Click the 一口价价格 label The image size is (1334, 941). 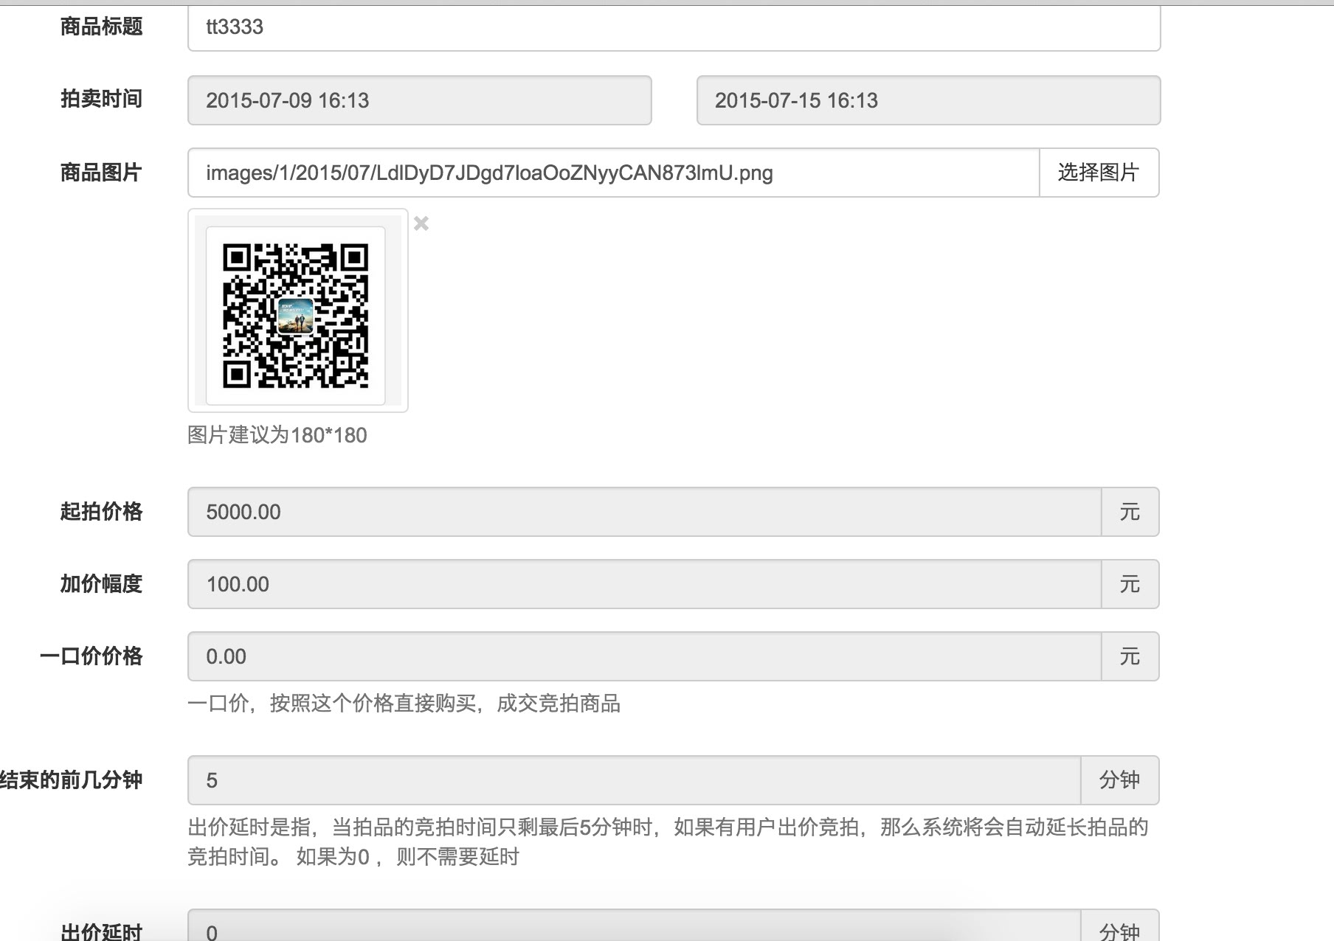91,656
